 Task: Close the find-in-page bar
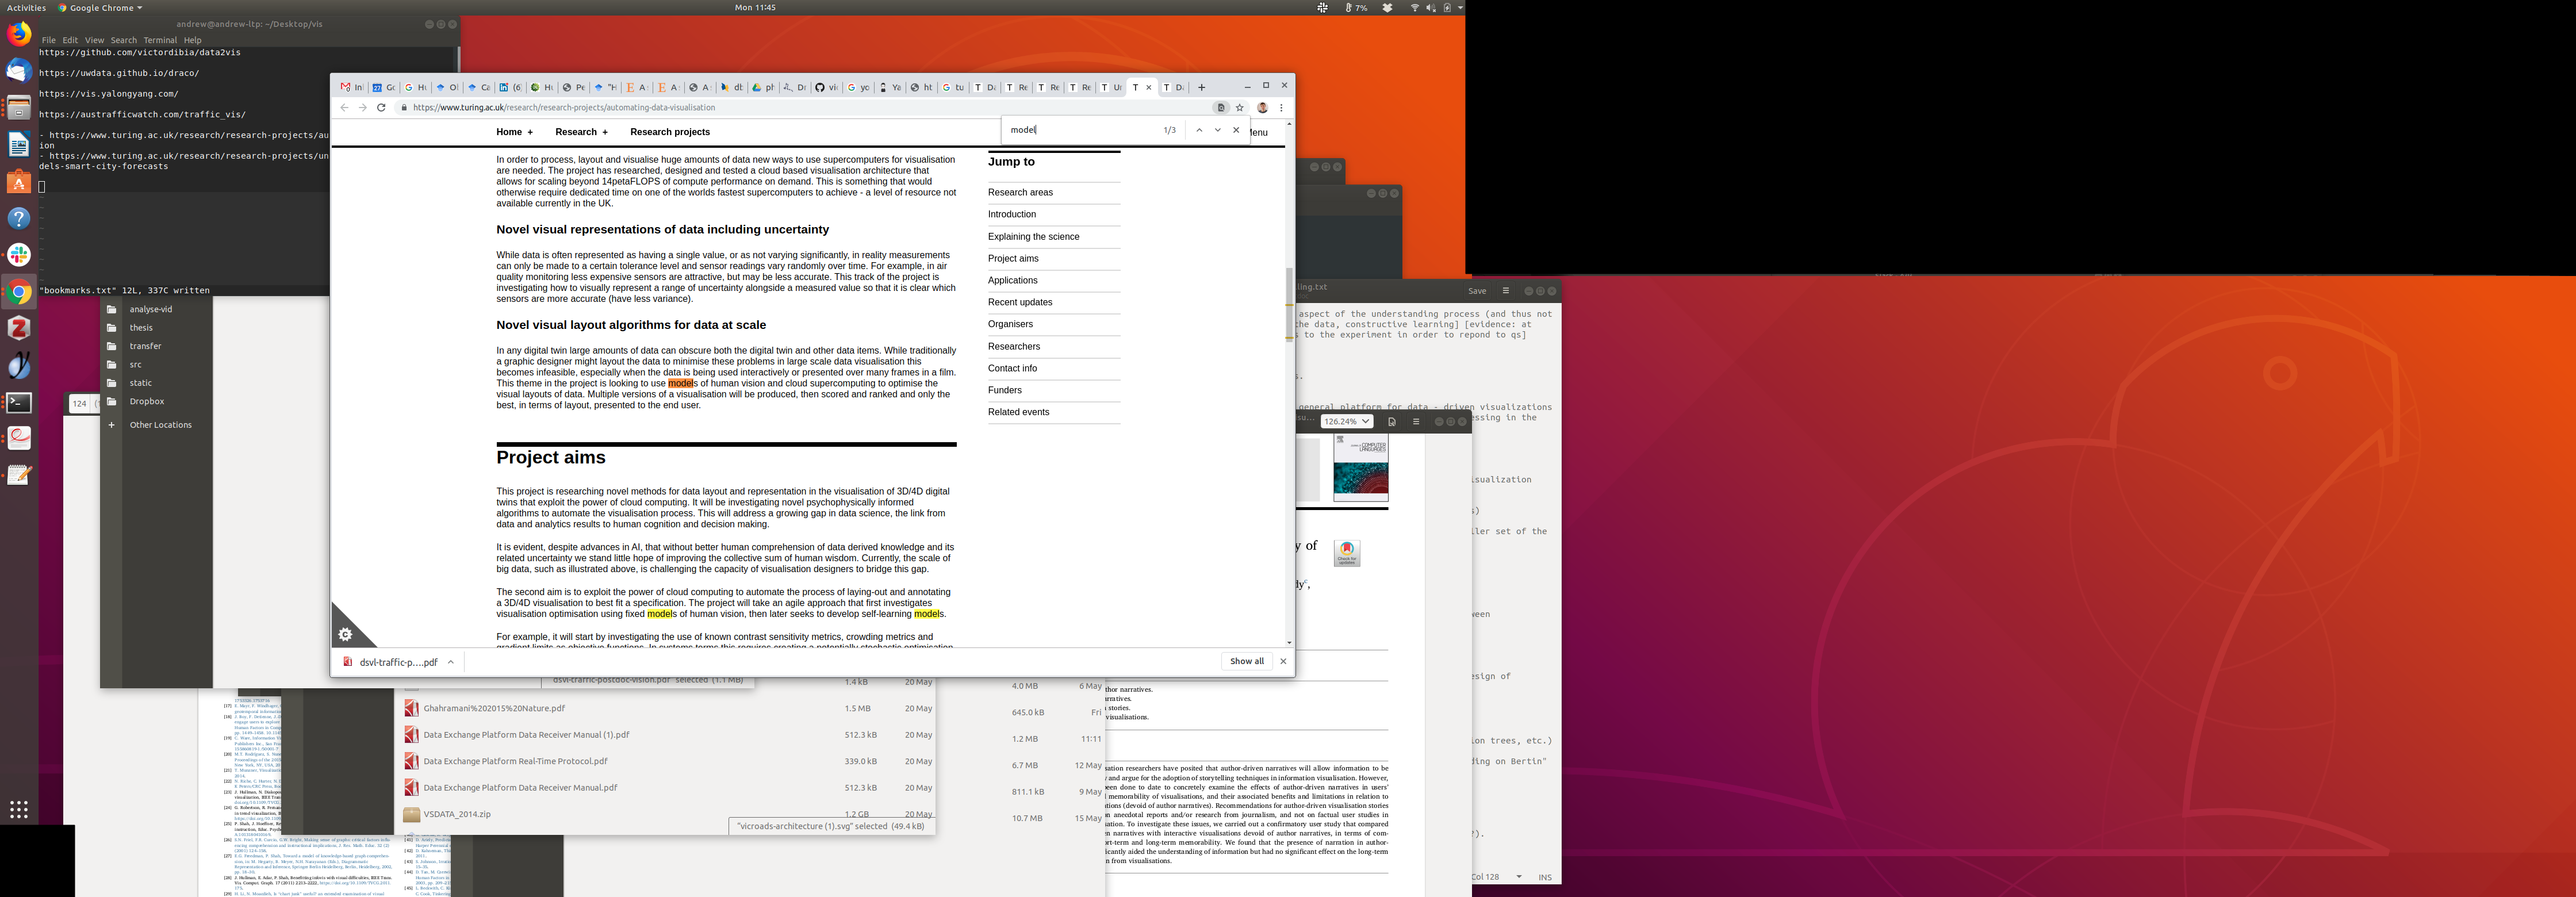[1236, 130]
